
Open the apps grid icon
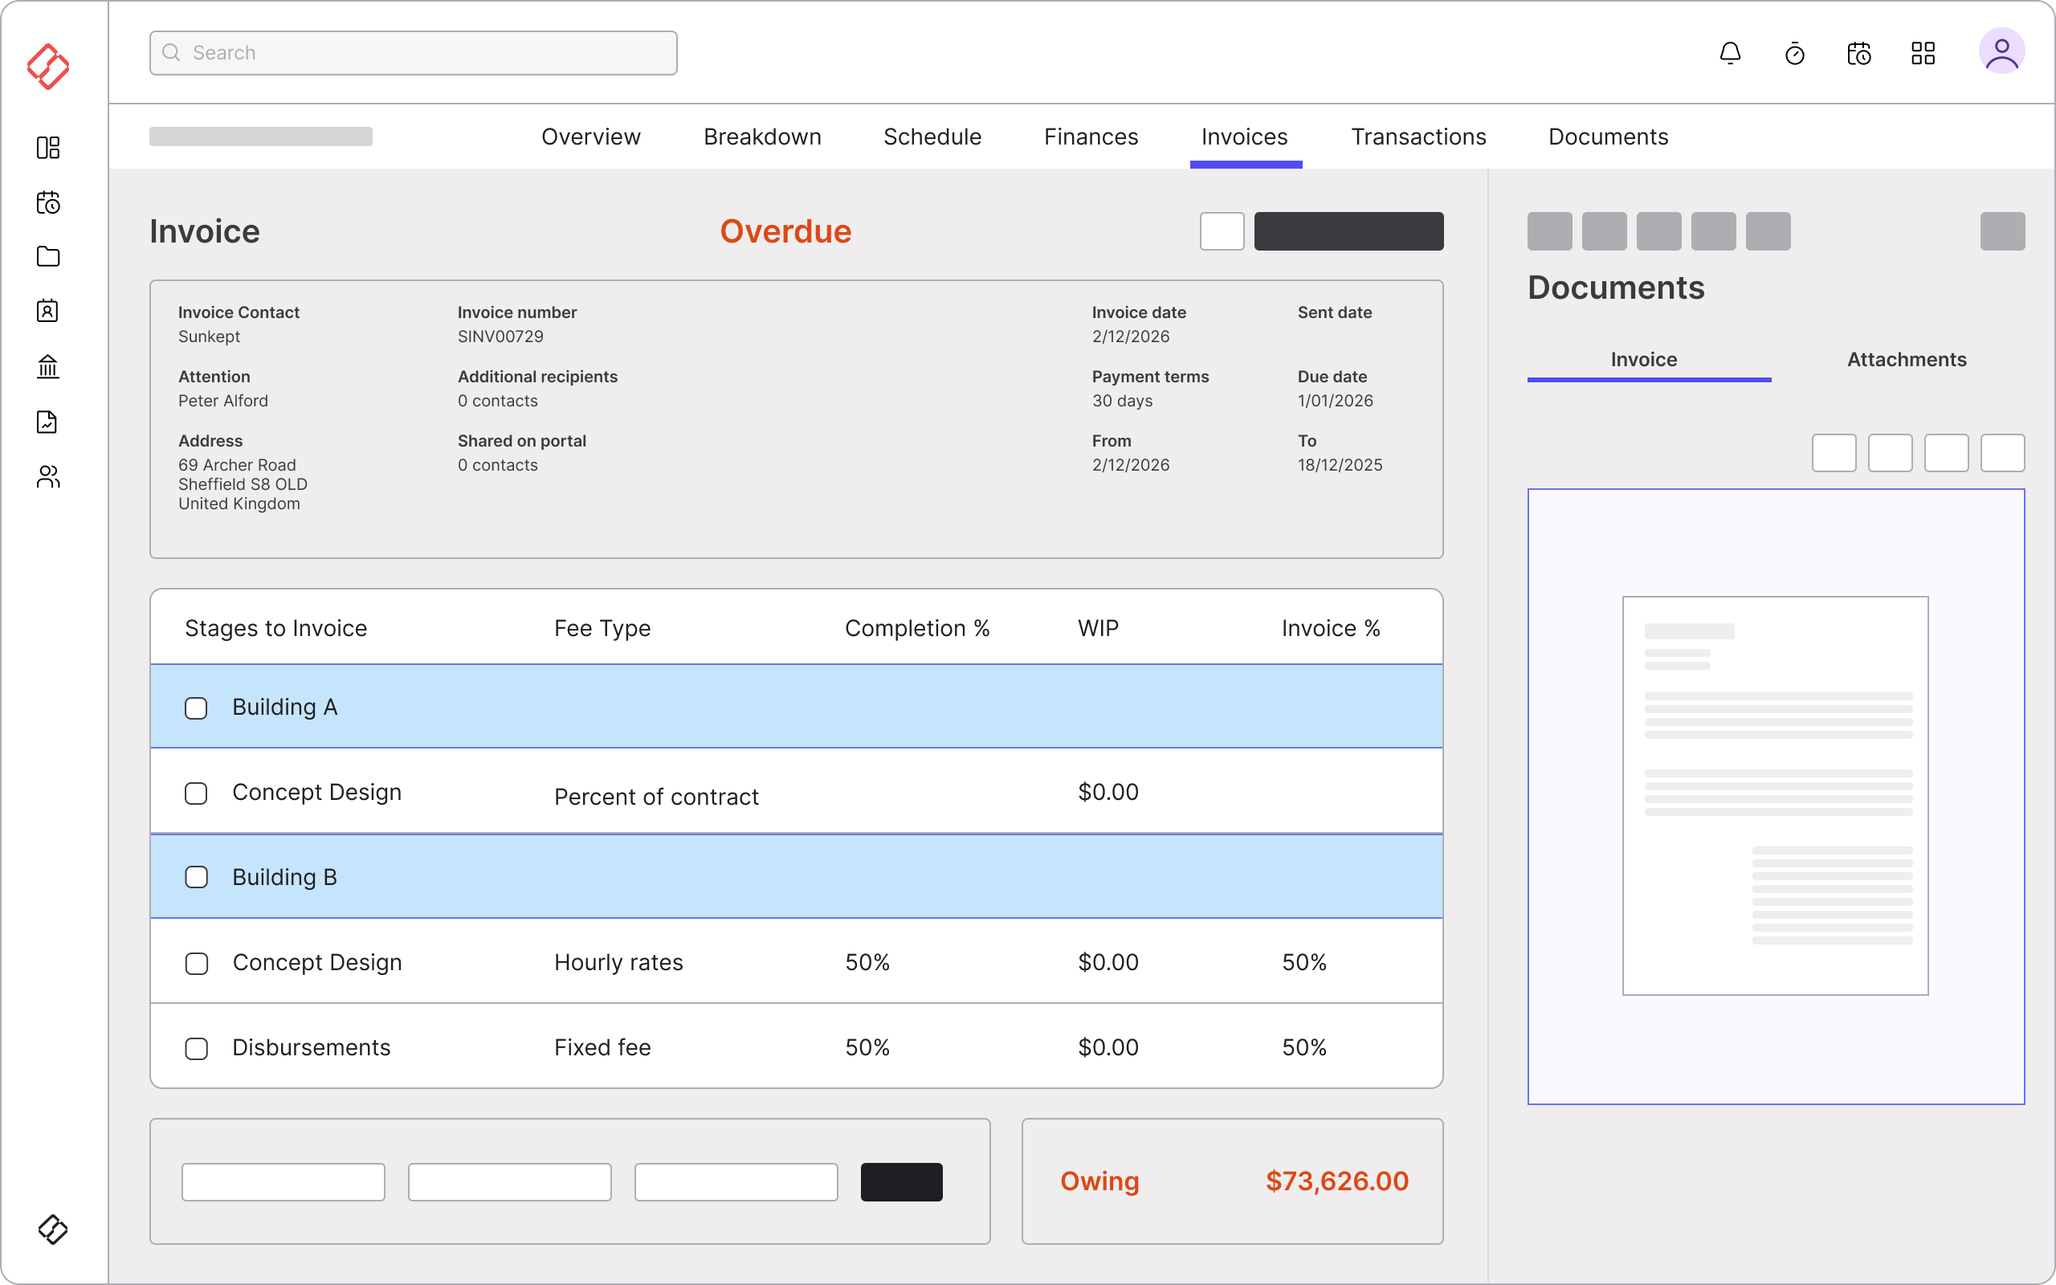tap(1923, 54)
